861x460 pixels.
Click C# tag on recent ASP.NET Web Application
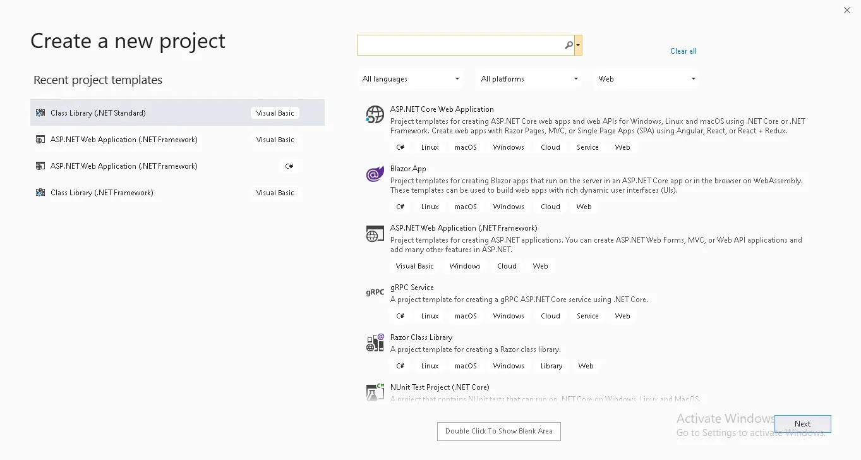pos(289,166)
